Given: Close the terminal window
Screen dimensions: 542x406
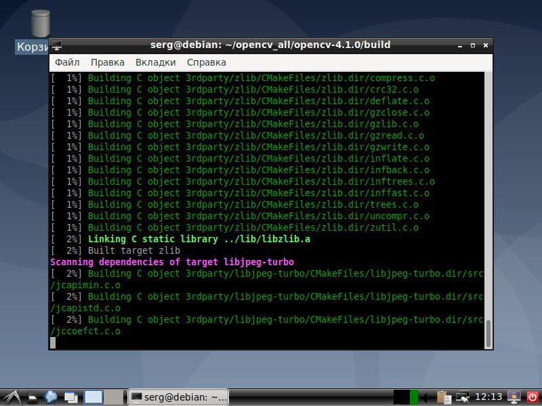Looking at the screenshot, I should point(486,45).
